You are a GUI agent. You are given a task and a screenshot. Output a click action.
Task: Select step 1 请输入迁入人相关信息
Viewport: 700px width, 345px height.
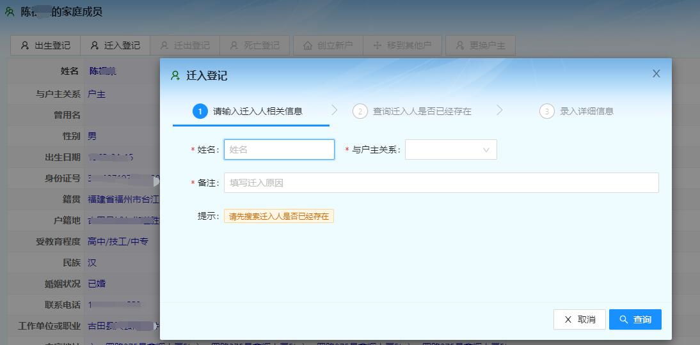(x=248, y=111)
